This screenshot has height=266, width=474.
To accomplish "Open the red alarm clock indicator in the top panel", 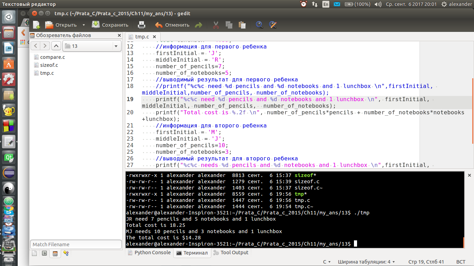I will coord(304,4).
